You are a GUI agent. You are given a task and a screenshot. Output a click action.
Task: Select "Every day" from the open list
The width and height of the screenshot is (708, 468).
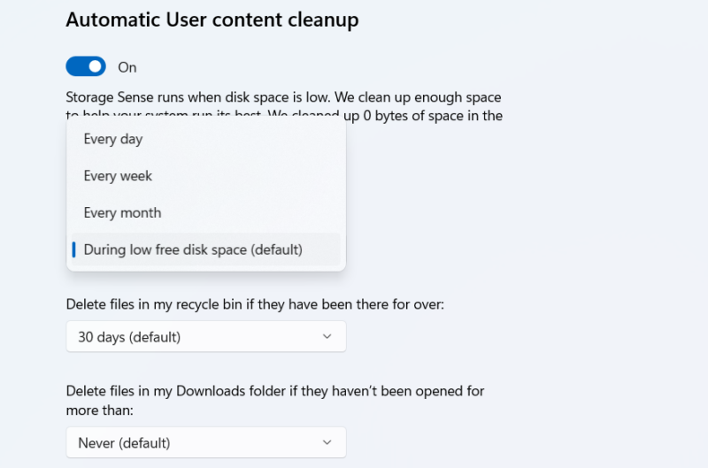click(113, 139)
